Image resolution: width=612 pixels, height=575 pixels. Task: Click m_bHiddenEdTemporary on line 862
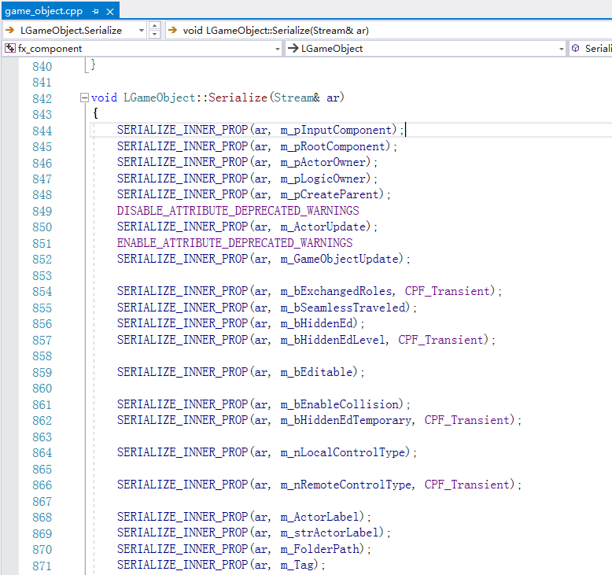tap(346, 420)
